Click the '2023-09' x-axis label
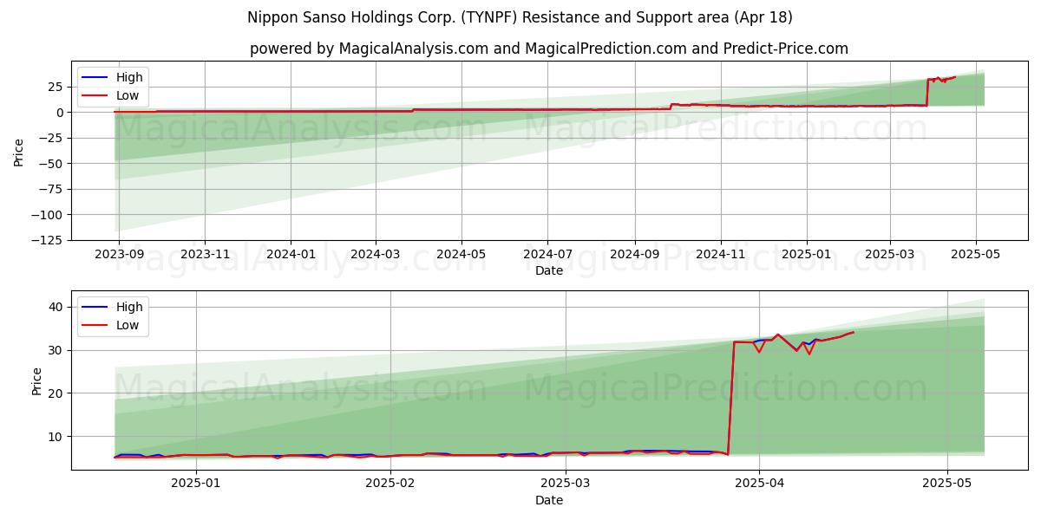The width and height of the screenshot is (1041, 520). click(x=119, y=255)
